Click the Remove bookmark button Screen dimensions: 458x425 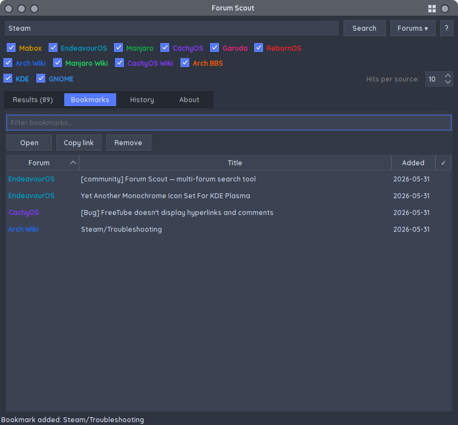click(x=128, y=143)
